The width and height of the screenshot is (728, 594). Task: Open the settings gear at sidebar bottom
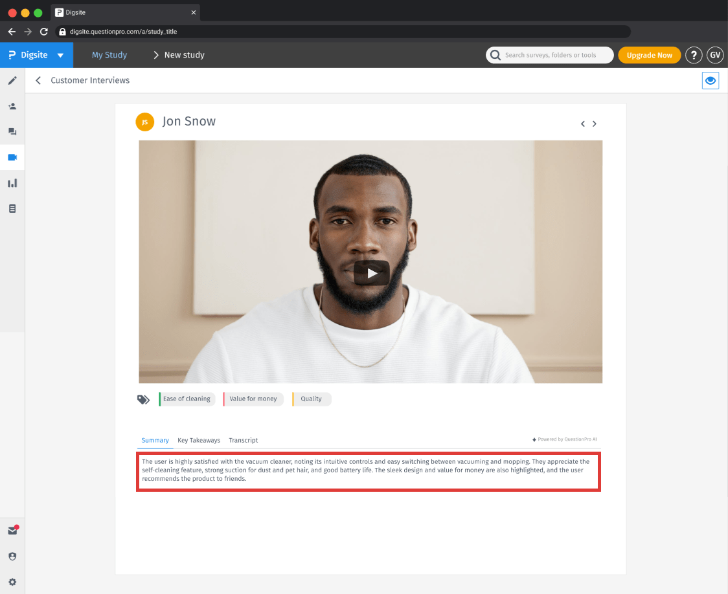(12, 581)
